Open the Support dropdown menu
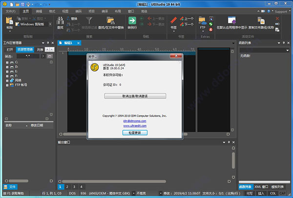Screen dimensions: 293x198 coord(282,11)
